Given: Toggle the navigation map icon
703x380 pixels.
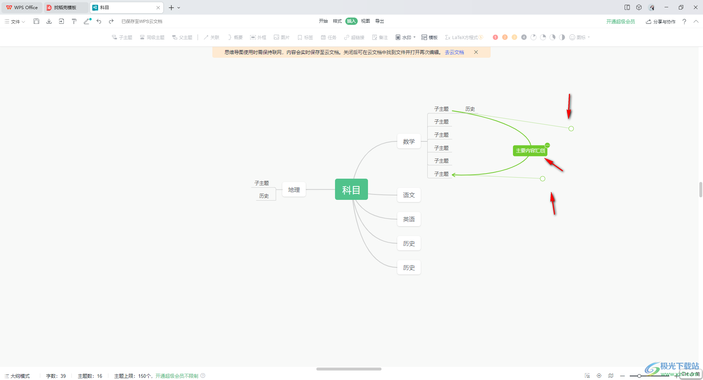Looking at the screenshot, I should tap(611, 376).
